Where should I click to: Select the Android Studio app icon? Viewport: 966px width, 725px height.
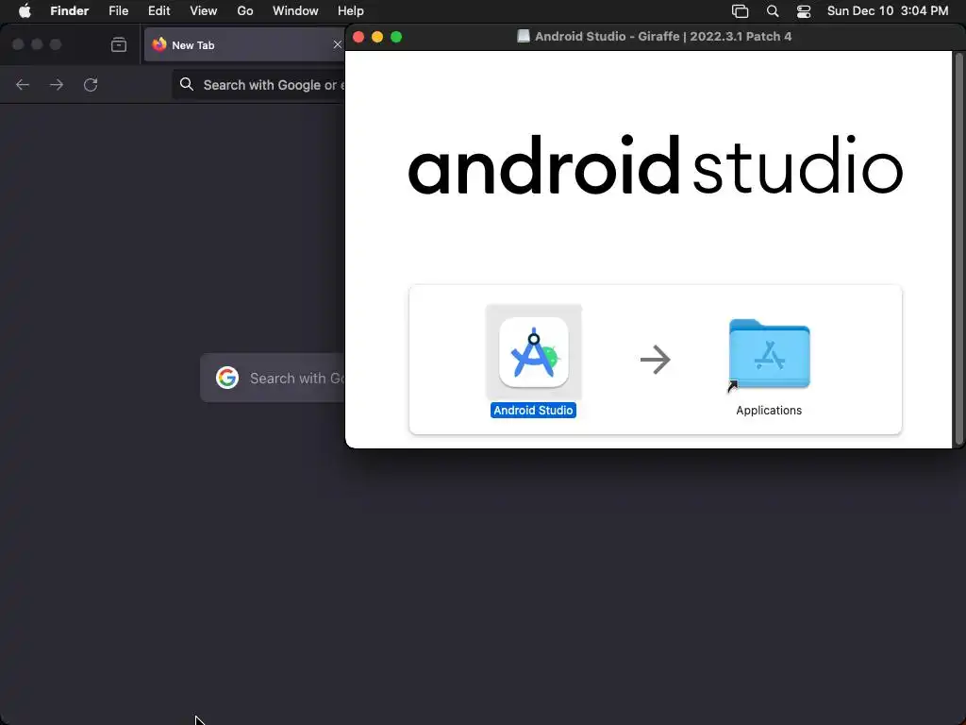pyautogui.click(x=534, y=352)
